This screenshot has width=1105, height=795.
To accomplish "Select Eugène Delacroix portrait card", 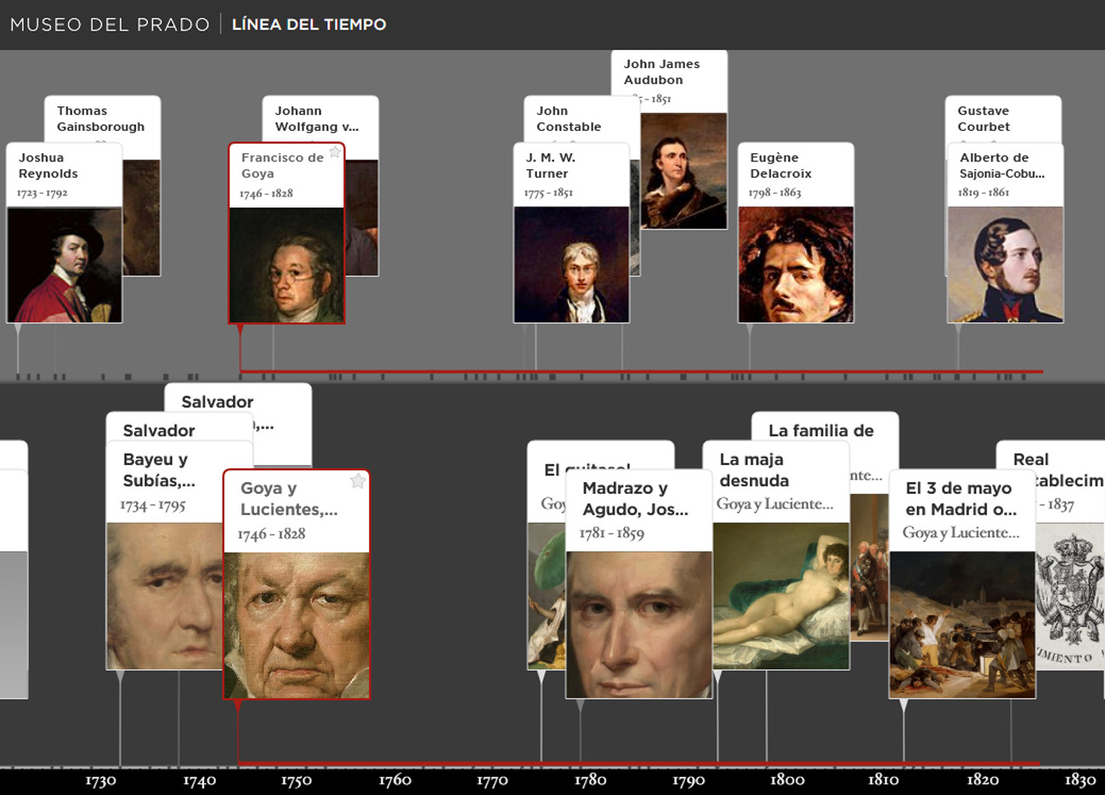I will pyautogui.click(x=795, y=264).
